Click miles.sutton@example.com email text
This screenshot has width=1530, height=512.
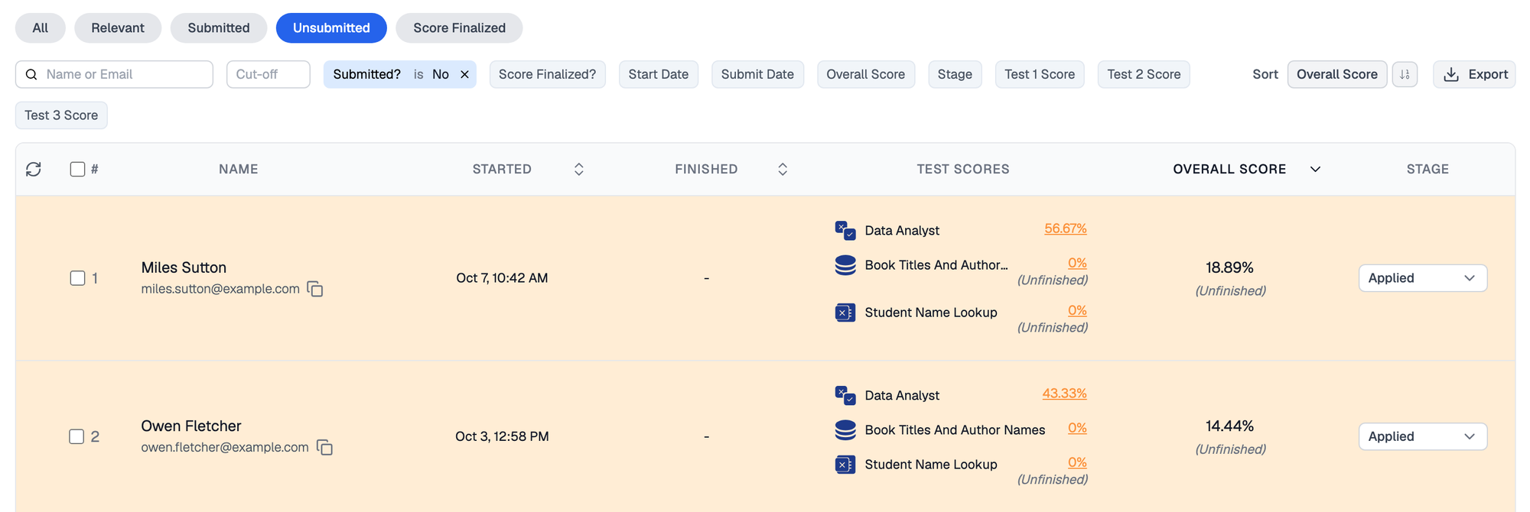coord(220,289)
